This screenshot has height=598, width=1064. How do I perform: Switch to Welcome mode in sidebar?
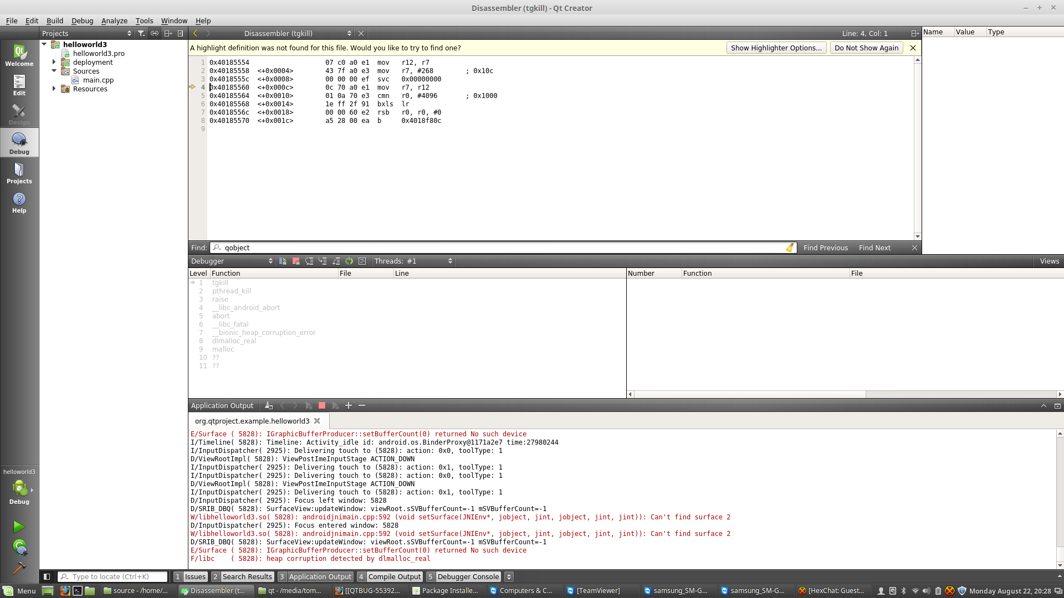[x=19, y=56]
